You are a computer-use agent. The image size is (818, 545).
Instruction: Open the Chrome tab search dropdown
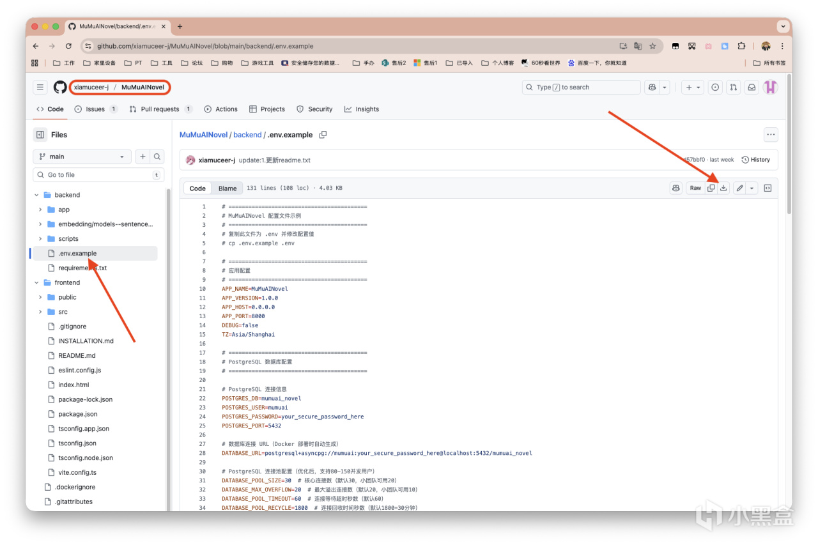tap(783, 26)
